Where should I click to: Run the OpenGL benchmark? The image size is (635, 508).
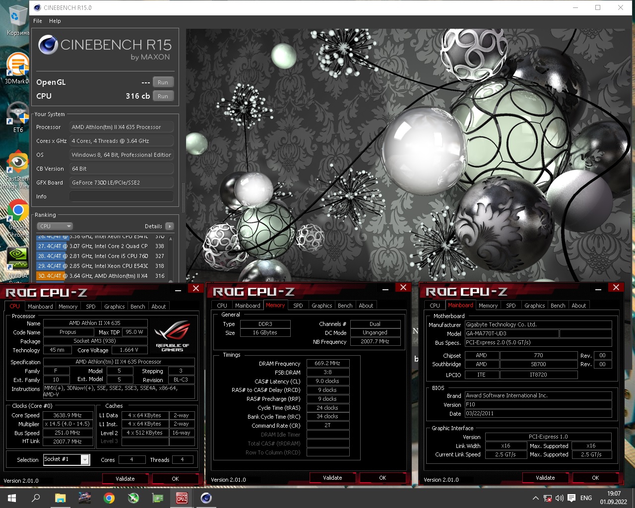click(163, 82)
